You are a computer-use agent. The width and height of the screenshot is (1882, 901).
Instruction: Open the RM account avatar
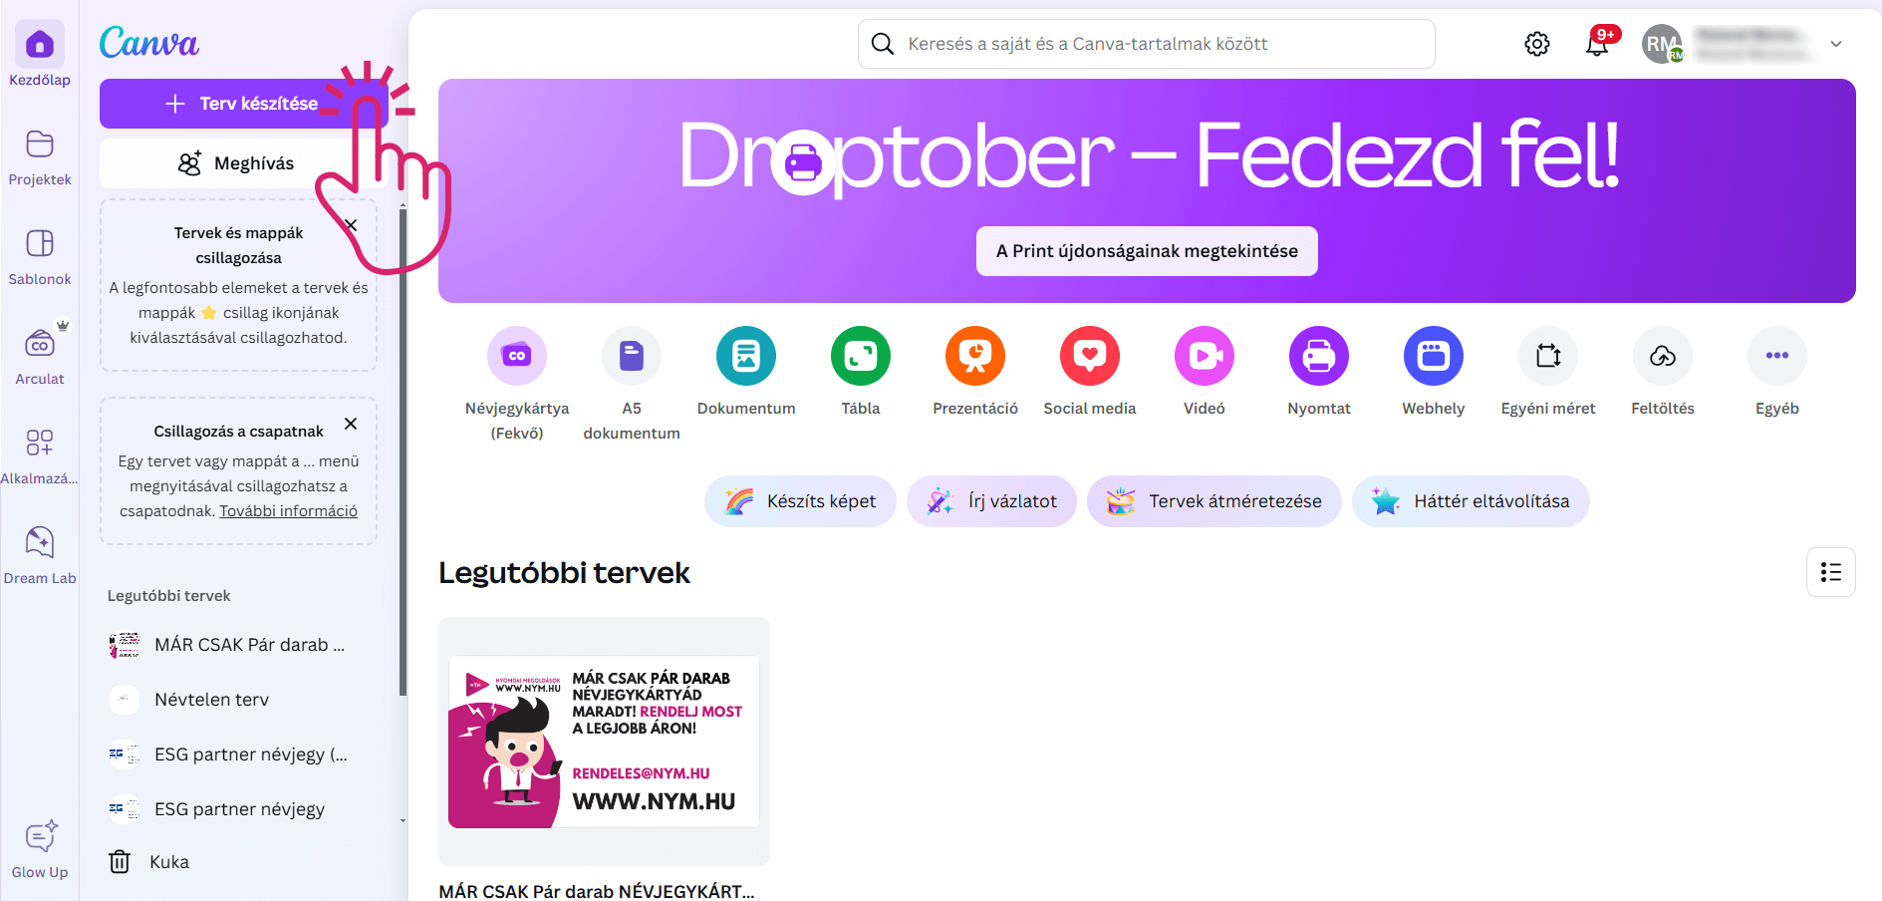click(x=1662, y=44)
